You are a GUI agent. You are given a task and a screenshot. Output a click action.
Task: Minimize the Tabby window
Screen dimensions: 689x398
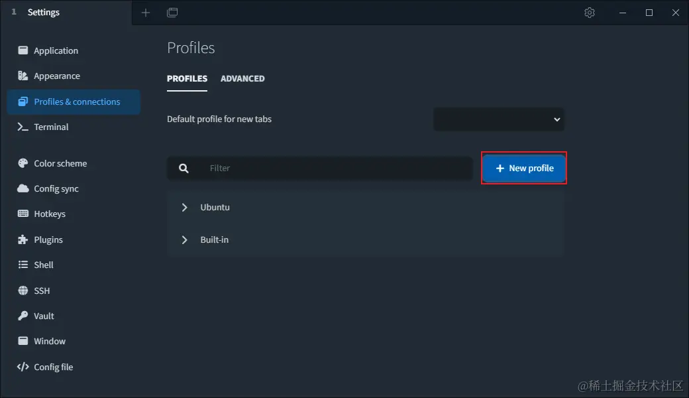point(623,13)
